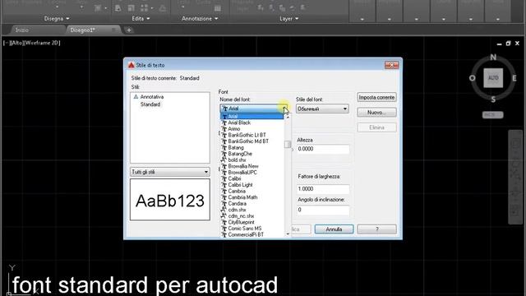The width and height of the screenshot is (526, 296).
Task: Click the font list scrollbar thumb
Action: [288, 145]
